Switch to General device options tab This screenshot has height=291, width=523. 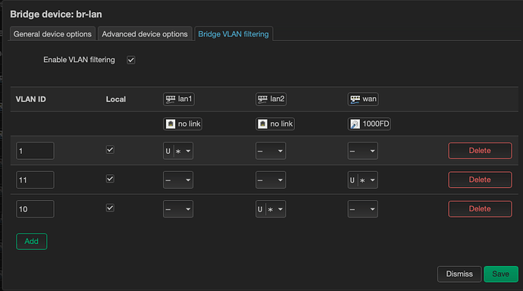(52, 34)
